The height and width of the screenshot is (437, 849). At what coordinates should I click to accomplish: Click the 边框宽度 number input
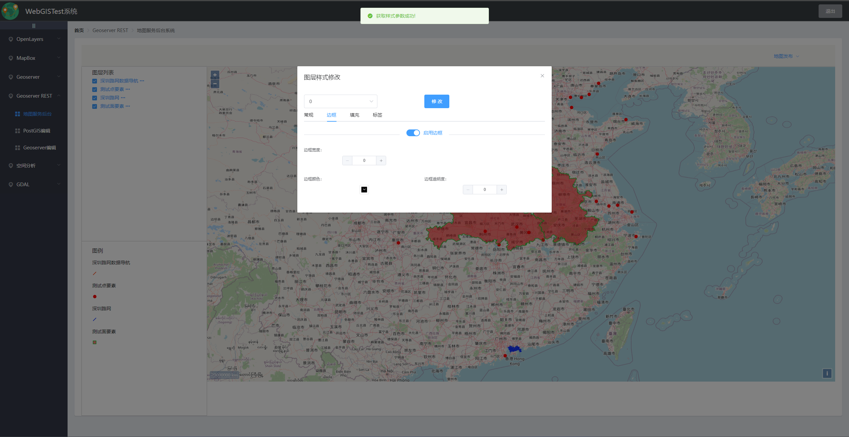pos(364,161)
